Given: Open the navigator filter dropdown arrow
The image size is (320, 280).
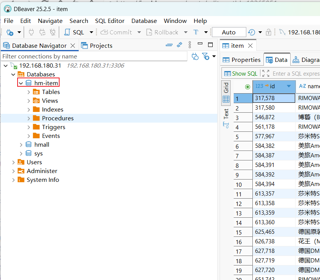Looking at the screenshot, I should tap(214, 56).
